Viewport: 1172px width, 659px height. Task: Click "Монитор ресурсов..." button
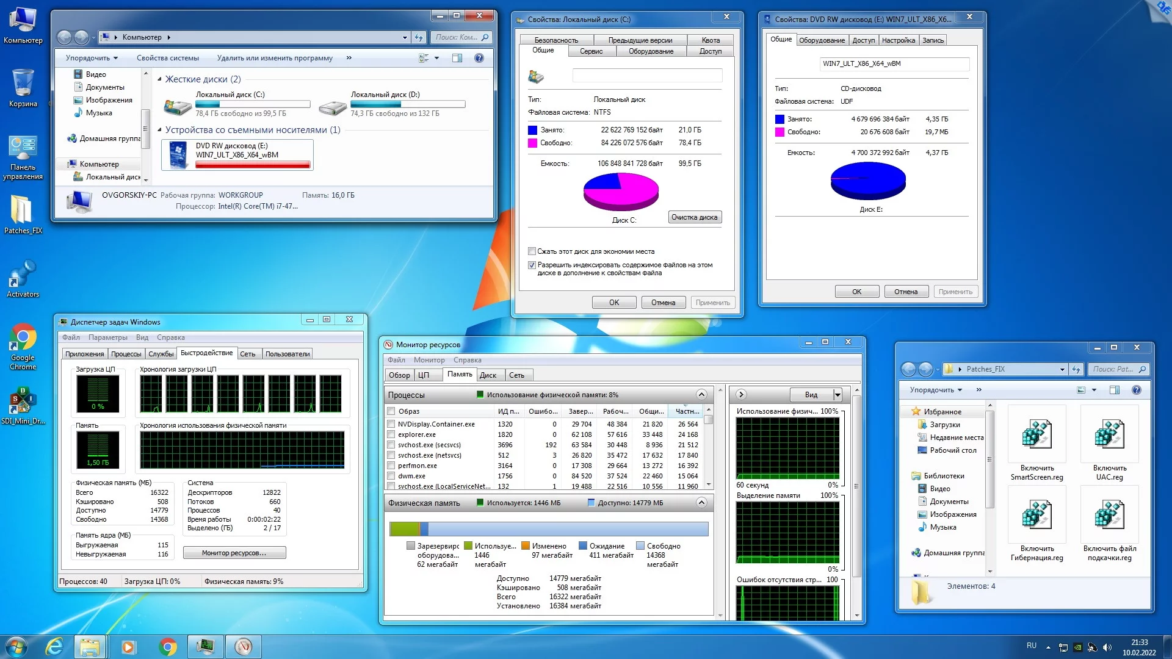[x=234, y=553]
